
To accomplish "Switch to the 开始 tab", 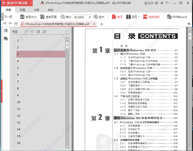I will click(x=8, y=10).
